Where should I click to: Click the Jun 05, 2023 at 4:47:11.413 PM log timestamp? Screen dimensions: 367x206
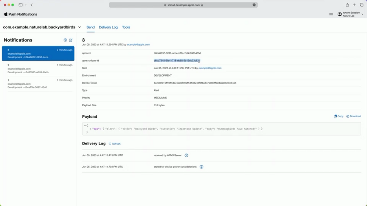pyautogui.click(x=102, y=156)
